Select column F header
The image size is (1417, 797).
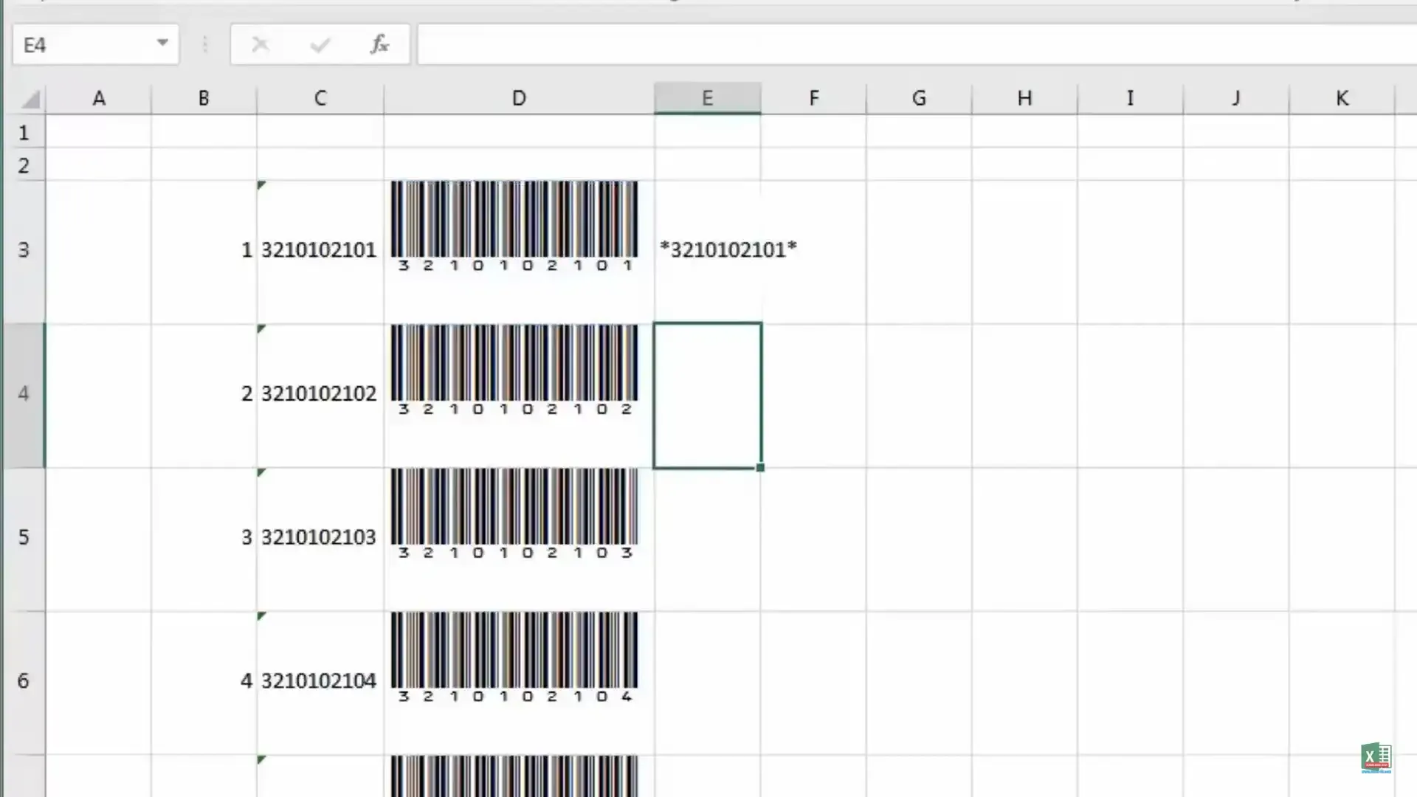tap(813, 98)
